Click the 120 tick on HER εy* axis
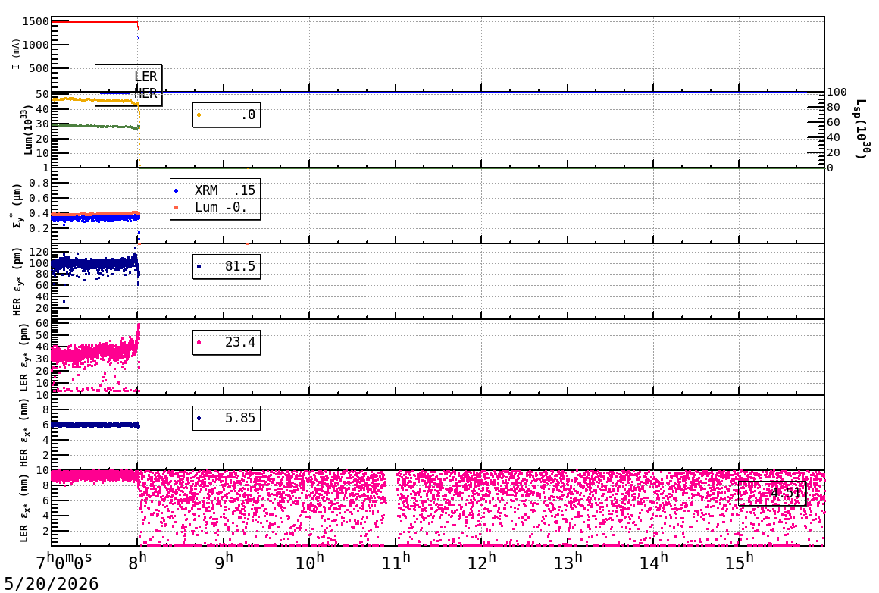879x593 pixels. click(39, 252)
